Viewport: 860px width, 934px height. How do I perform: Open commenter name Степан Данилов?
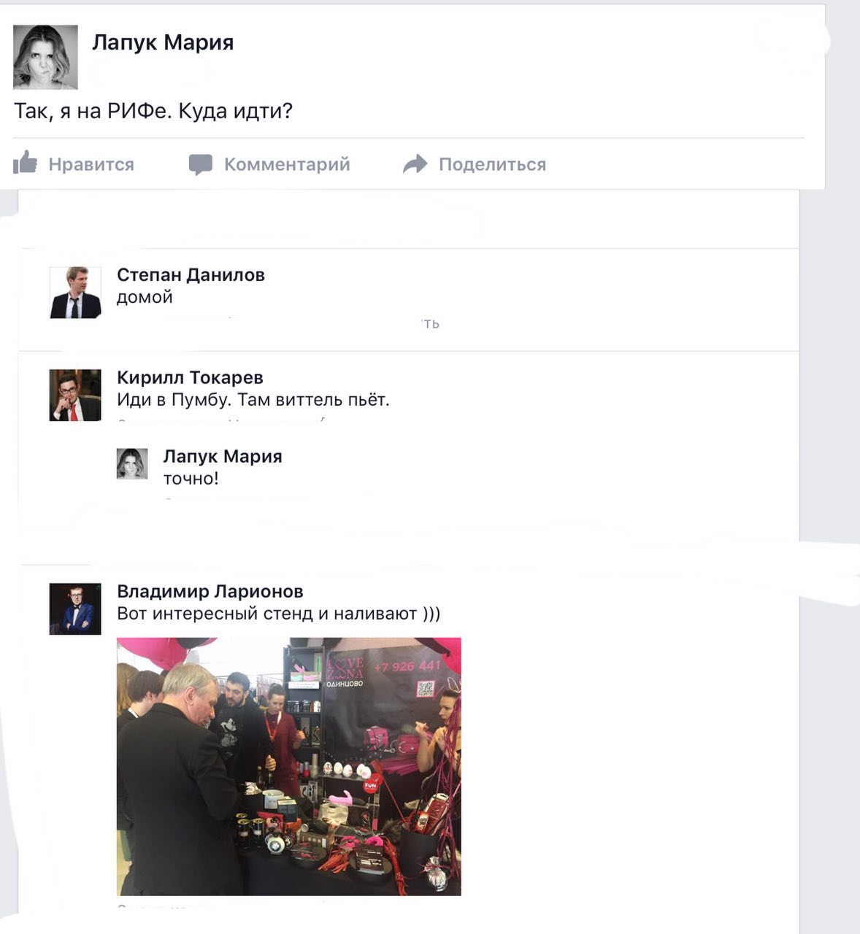point(191,275)
